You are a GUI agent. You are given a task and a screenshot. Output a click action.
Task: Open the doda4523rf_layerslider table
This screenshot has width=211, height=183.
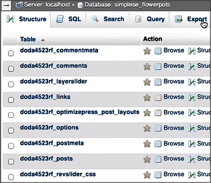(54, 82)
